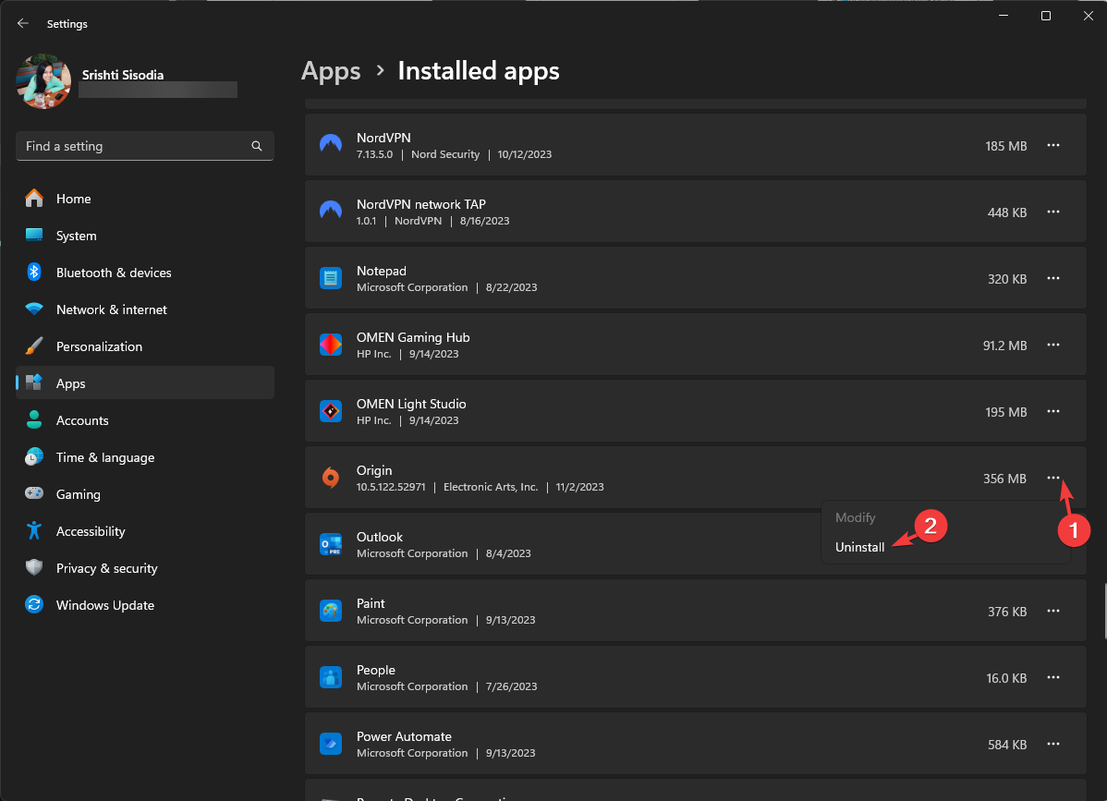
Task: Click the 185 MB size for NordVPN
Action: click(x=1006, y=146)
